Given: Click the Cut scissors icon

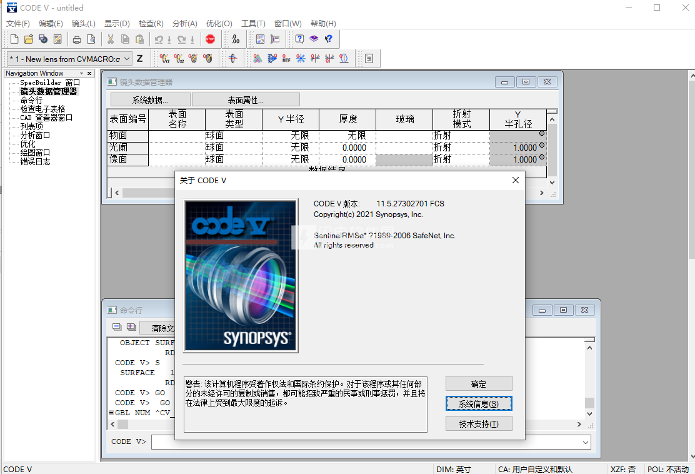Looking at the screenshot, I should 111,39.
